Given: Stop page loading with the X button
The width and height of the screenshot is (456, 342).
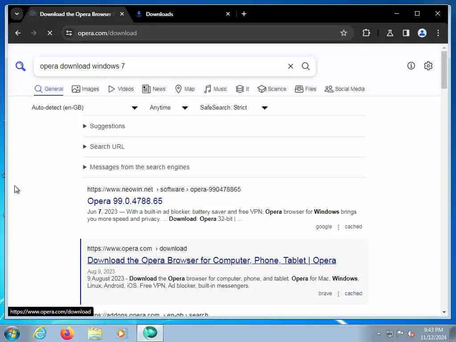Looking at the screenshot, I should click(x=50, y=33).
